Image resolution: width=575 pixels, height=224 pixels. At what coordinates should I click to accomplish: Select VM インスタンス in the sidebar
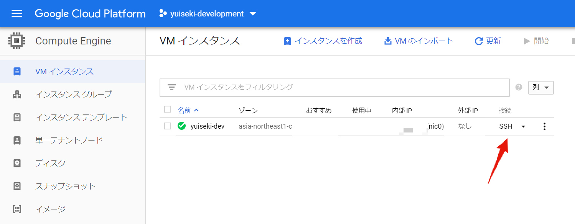tap(72, 72)
